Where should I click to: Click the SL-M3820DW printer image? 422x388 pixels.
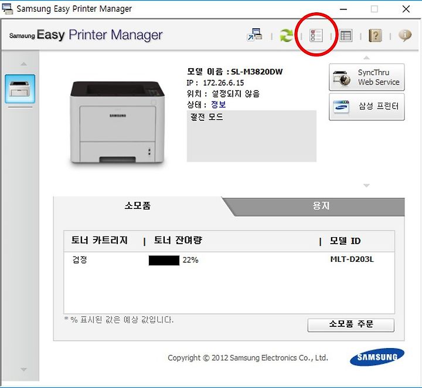117,122
